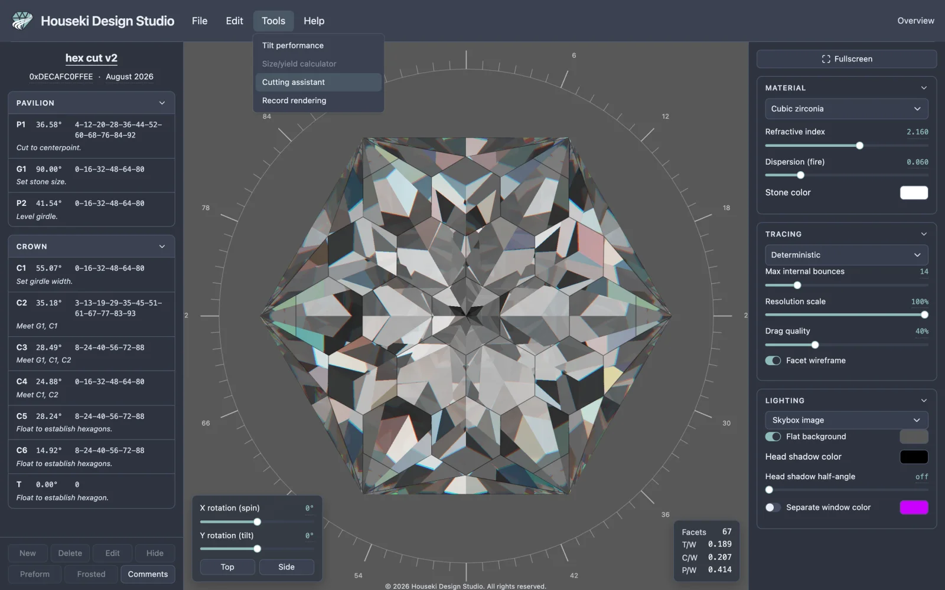Adjust the Dispersion (fire) slider

coord(846,175)
